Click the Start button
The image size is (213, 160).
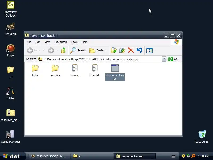pos(13,156)
